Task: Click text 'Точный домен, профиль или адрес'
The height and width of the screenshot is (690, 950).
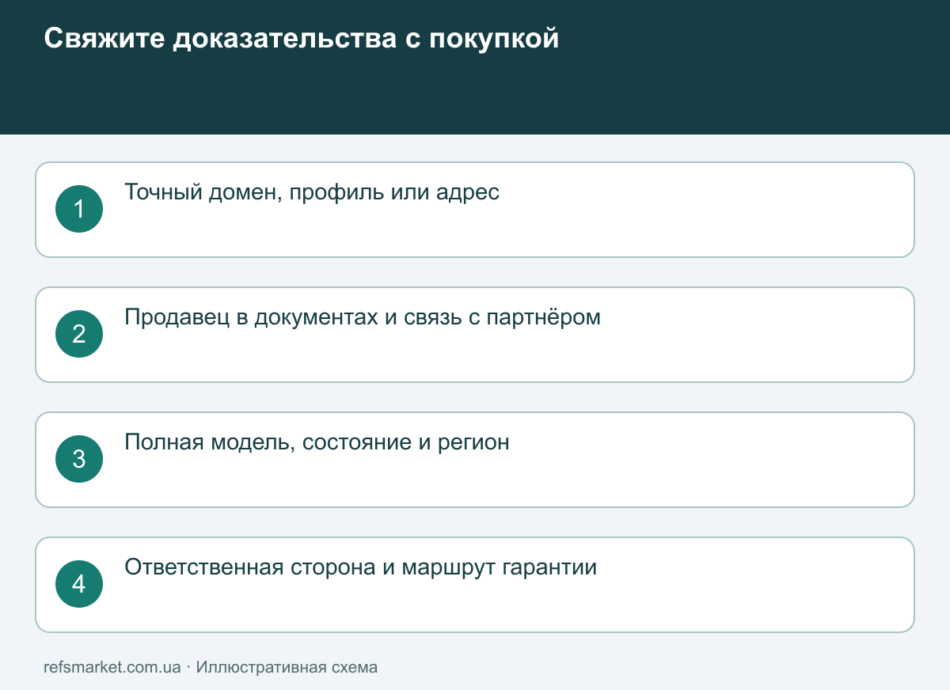Action: 312,192
